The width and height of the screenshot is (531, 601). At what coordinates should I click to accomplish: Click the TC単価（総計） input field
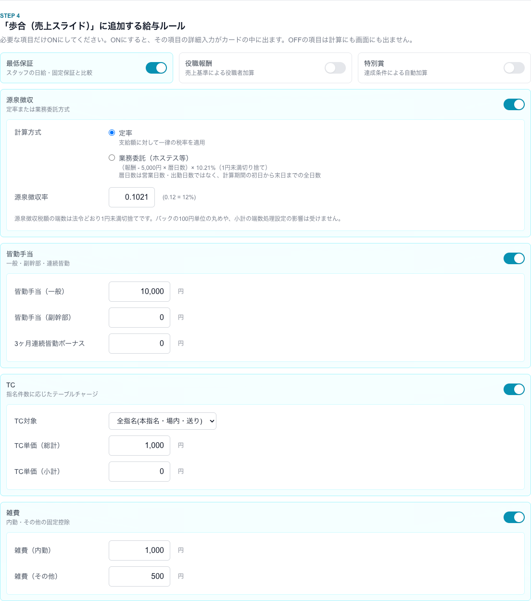[x=139, y=446]
